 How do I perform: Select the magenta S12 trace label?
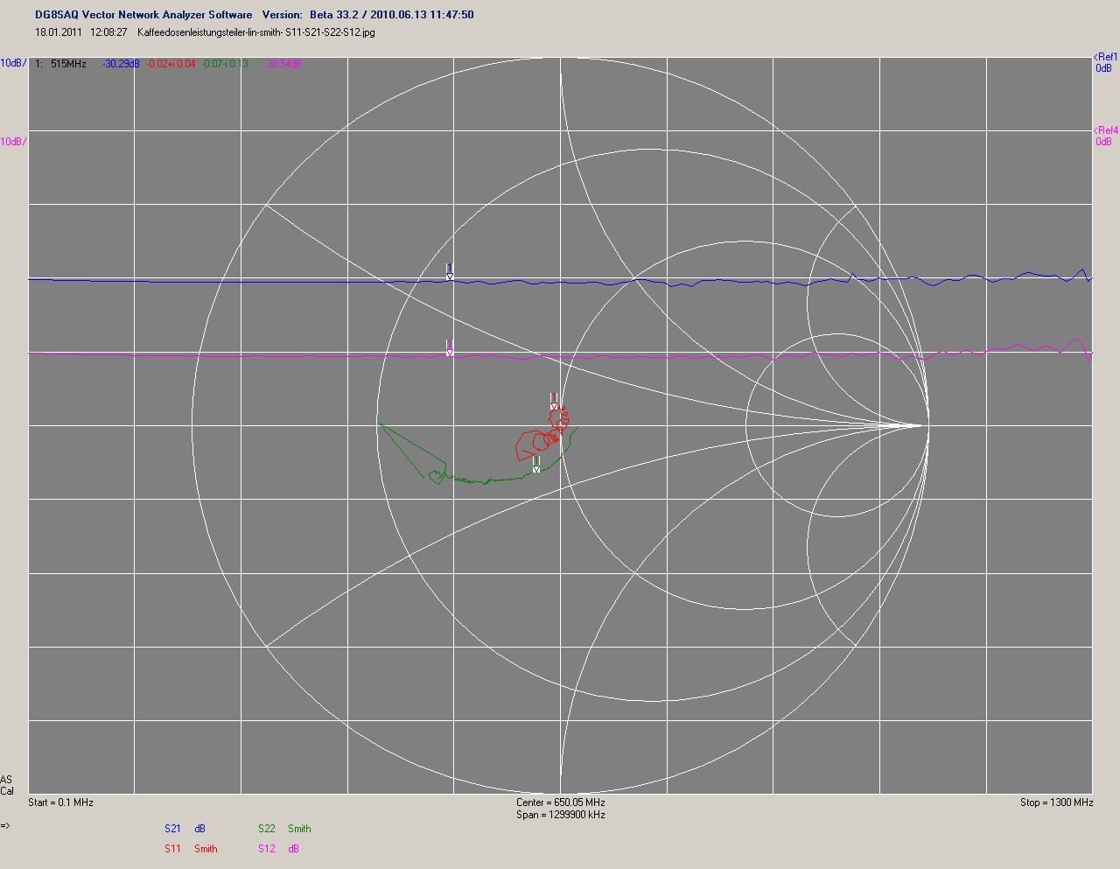(x=266, y=849)
